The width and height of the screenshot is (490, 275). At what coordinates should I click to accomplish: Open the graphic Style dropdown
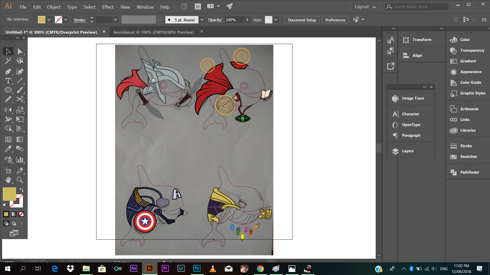(x=276, y=20)
